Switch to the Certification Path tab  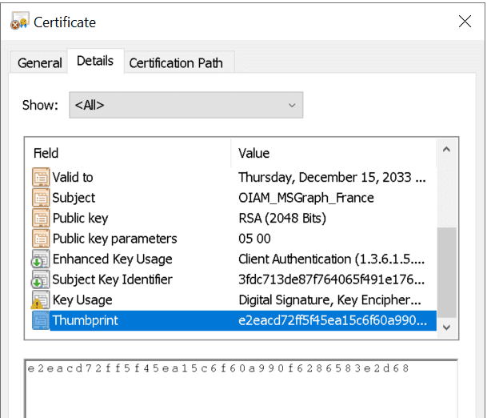[x=176, y=62]
